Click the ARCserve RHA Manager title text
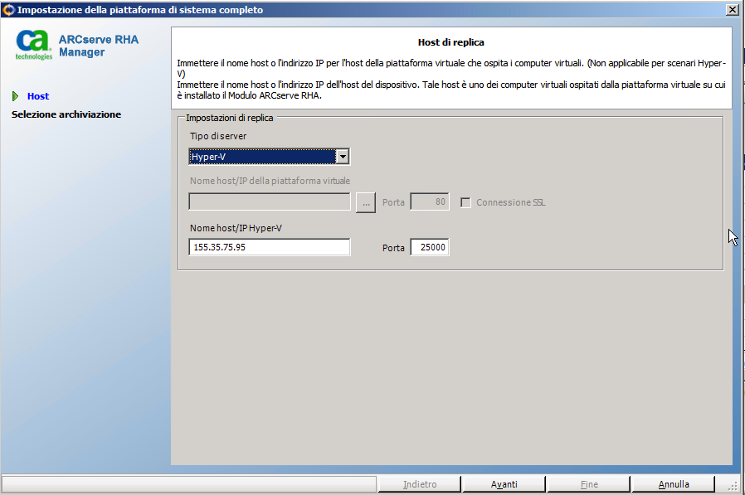This screenshot has width=745, height=495. pyautogui.click(x=99, y=46)
